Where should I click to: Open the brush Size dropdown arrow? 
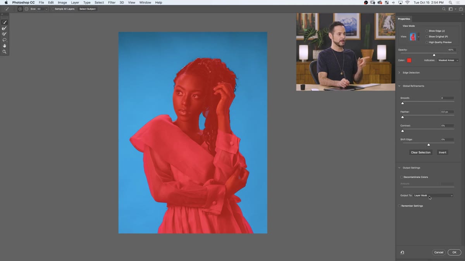(x=46, y=9)
